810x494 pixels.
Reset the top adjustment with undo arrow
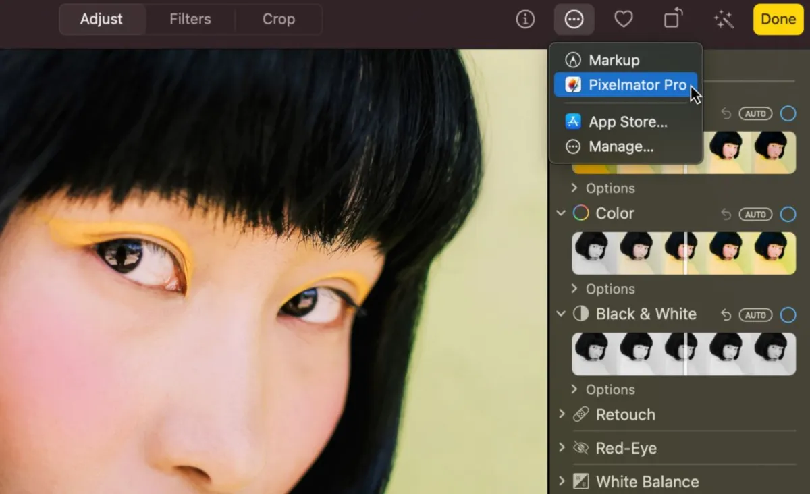726,113
